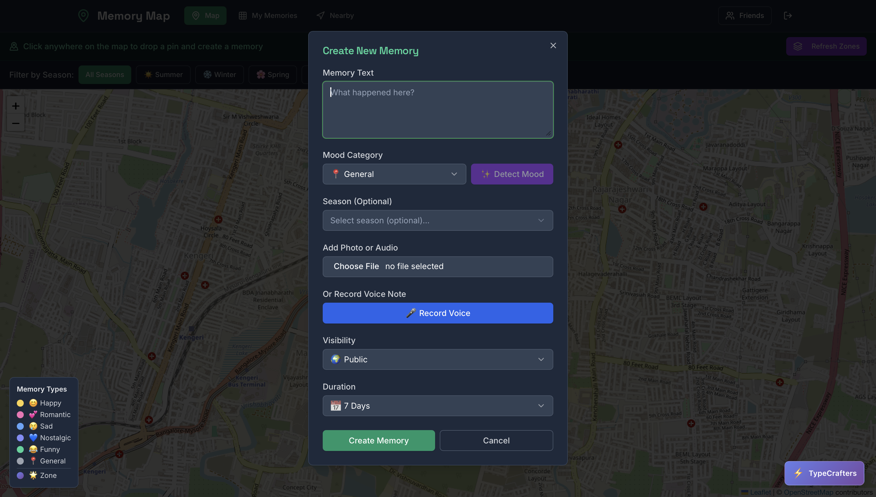Select the Romantic pink color dot in legend

pos(20,414)
